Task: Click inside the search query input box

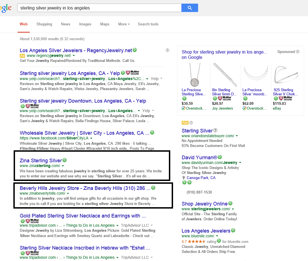Action: click(99, 8)
